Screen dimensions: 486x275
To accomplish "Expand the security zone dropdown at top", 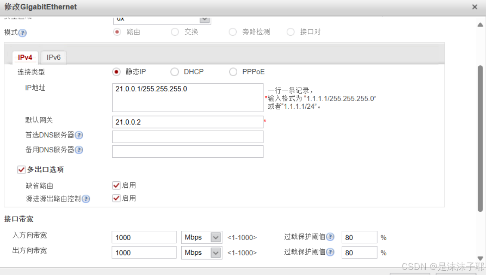I will tap(205, 19).
